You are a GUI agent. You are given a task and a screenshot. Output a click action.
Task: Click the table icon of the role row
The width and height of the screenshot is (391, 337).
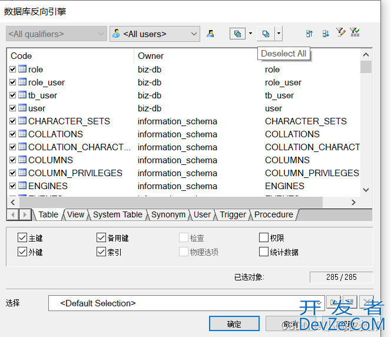point(22,69)
